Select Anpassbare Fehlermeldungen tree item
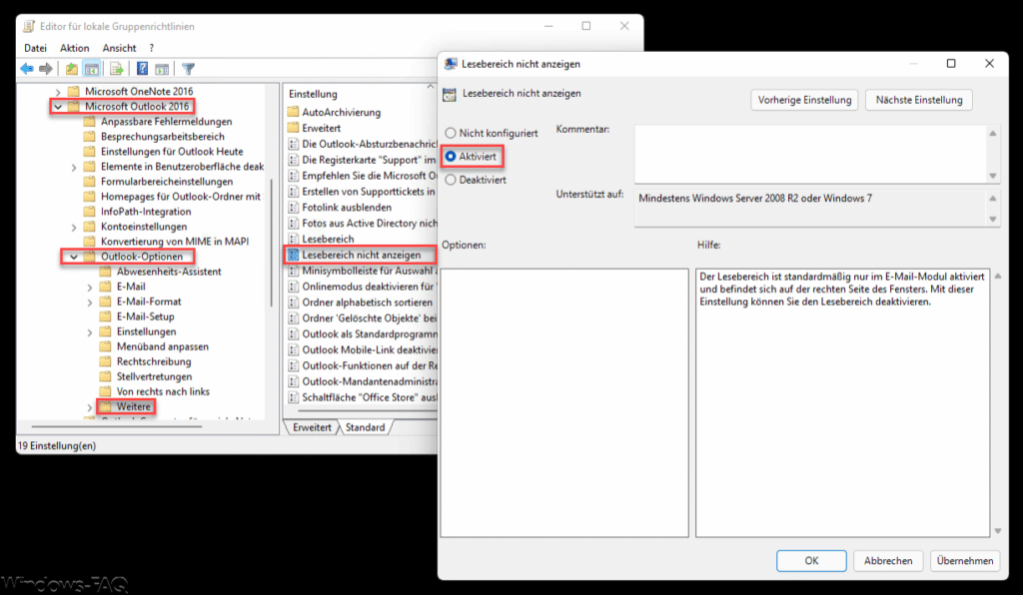Viewport: 1023px width, 595px height. [x=167, y=121]
